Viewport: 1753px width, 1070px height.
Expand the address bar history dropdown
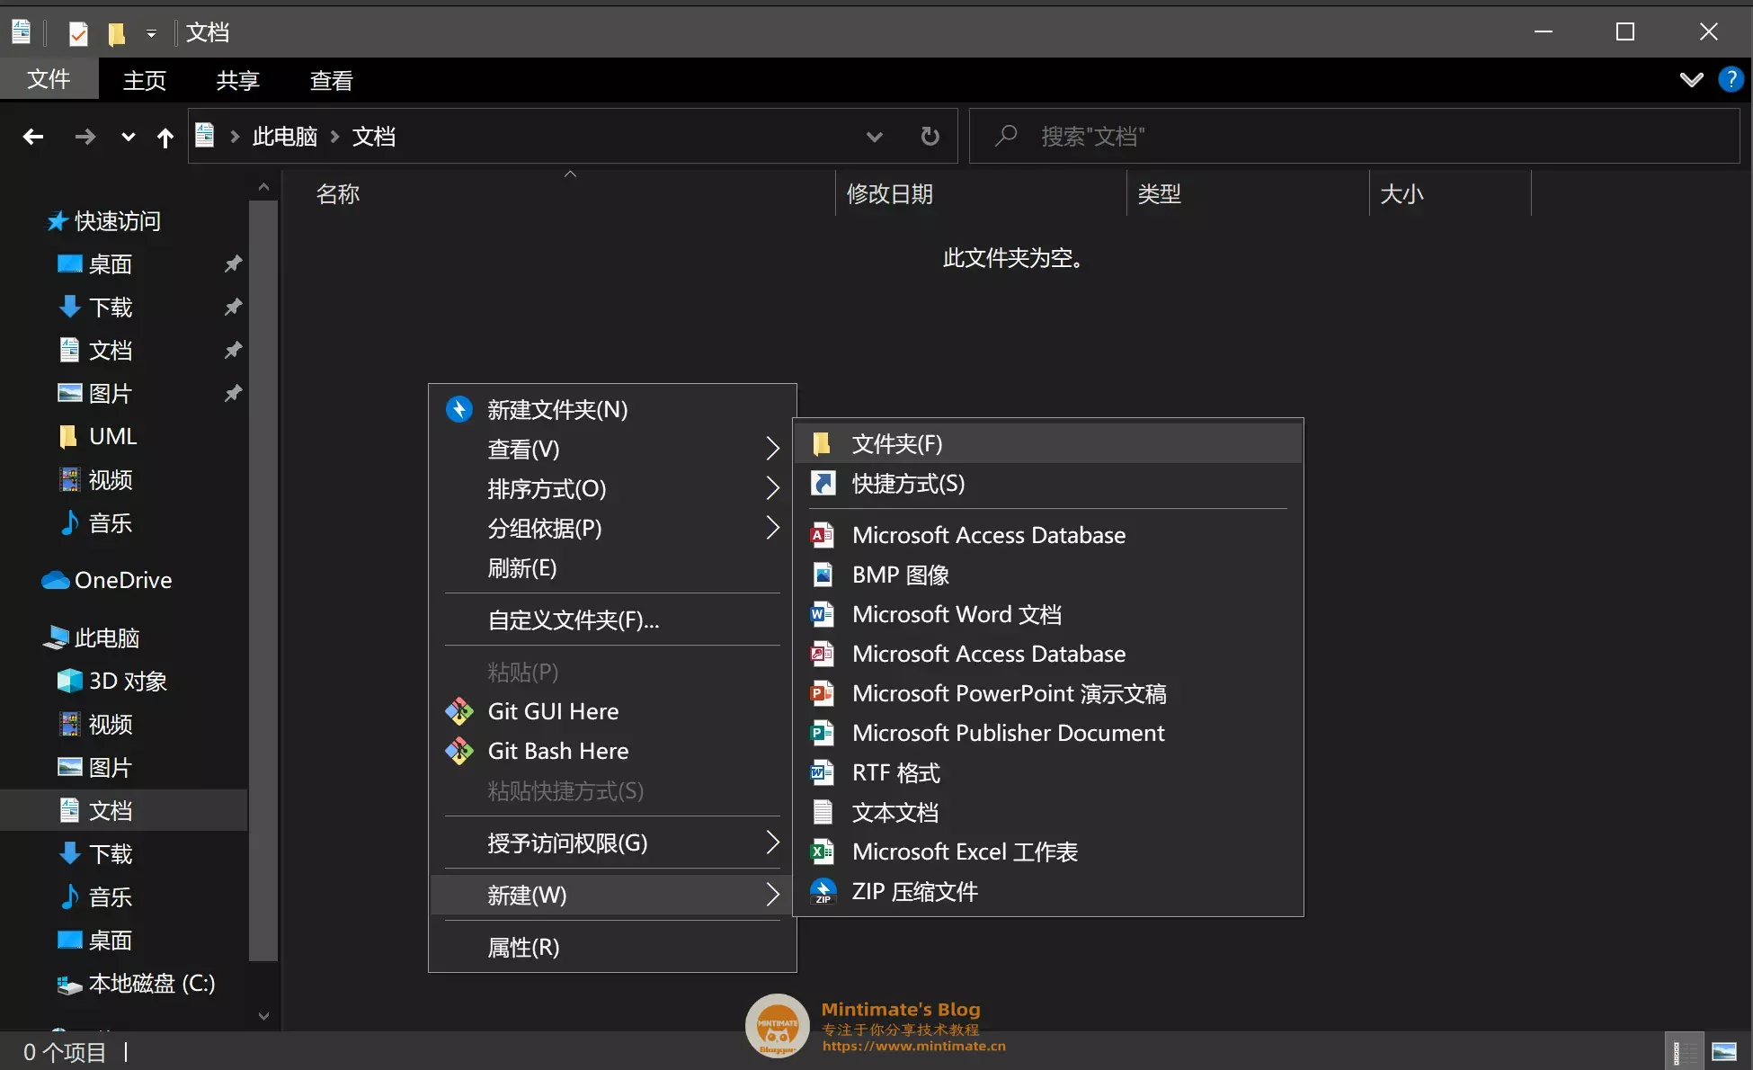point(874,137)
